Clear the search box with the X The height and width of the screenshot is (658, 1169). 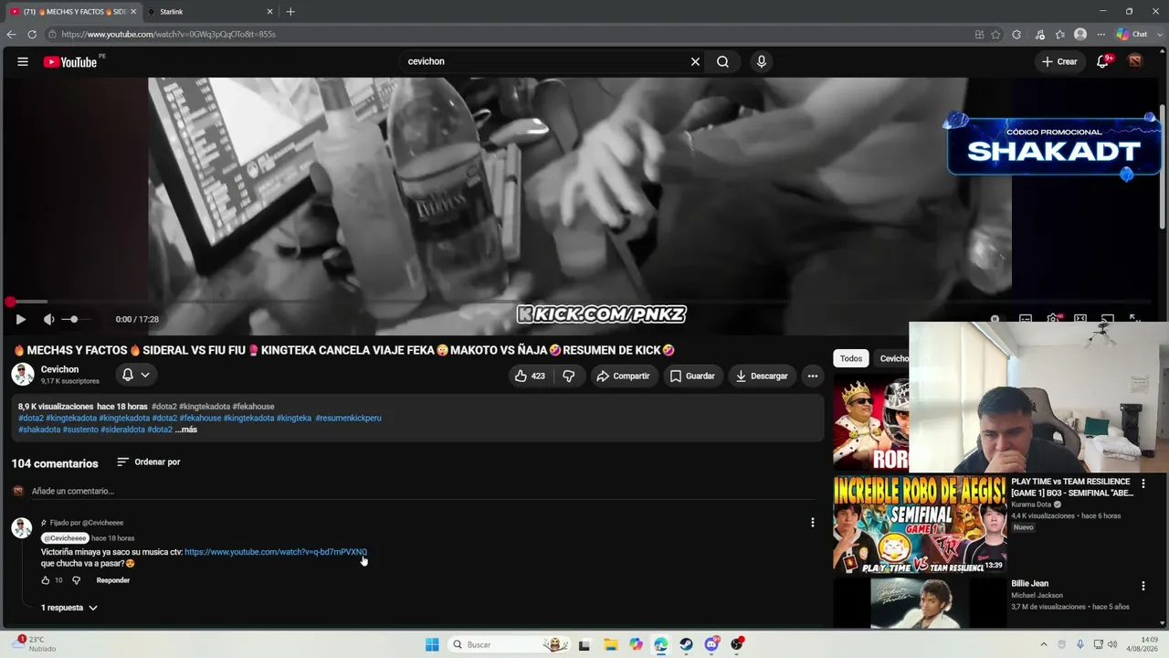[x=695, y=61]
